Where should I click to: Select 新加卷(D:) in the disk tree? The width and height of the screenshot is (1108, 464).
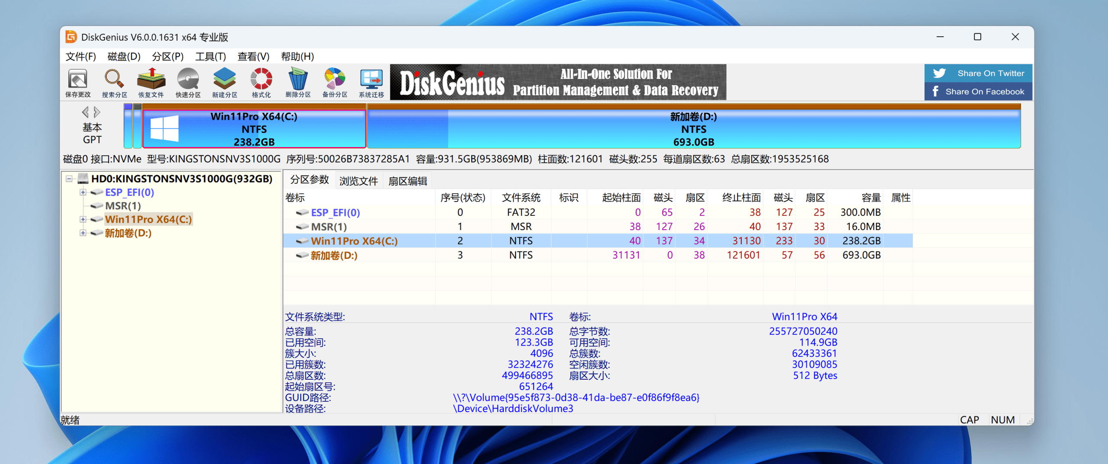tap(128, 233)
